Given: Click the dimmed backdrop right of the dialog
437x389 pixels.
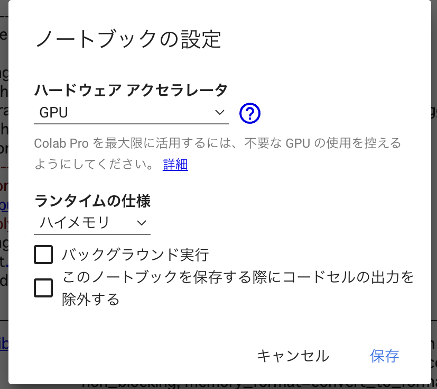Looking at the screenshot, I should click(x=434, y=195).
